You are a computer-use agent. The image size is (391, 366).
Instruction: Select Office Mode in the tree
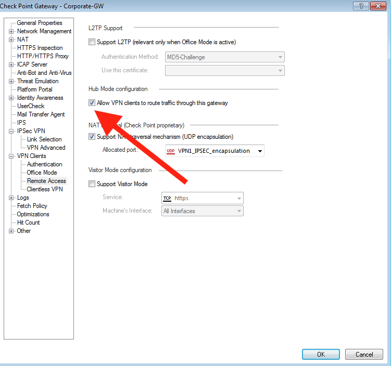pos(42,173)
